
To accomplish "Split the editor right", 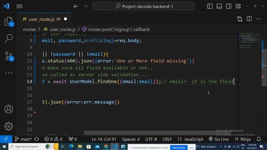I will (x=249, y=19).
